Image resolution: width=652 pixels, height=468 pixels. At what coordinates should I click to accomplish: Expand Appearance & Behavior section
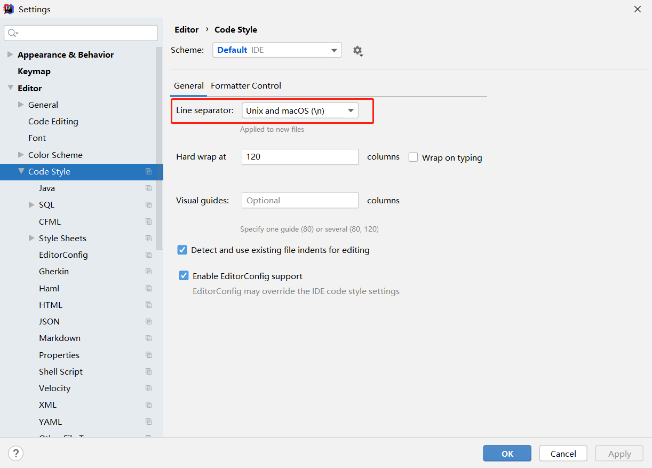point(10,54)
